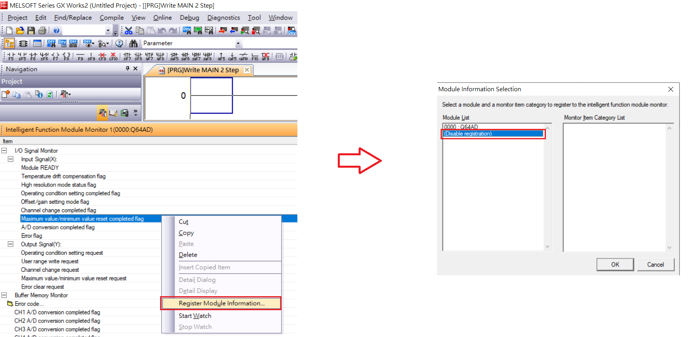Select 0000 : Q64AD in Module List

point(461,127)
